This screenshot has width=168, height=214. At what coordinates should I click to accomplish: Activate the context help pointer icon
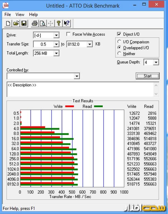[x=67, y=23]
